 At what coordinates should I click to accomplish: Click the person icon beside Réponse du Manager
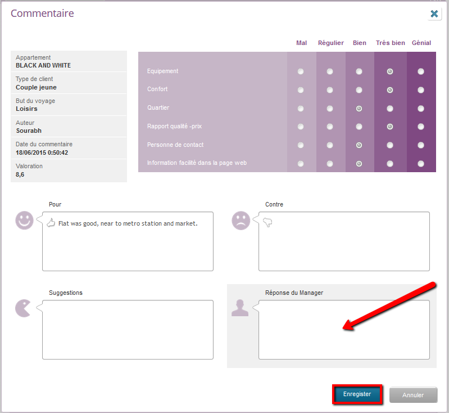point(240,308)
